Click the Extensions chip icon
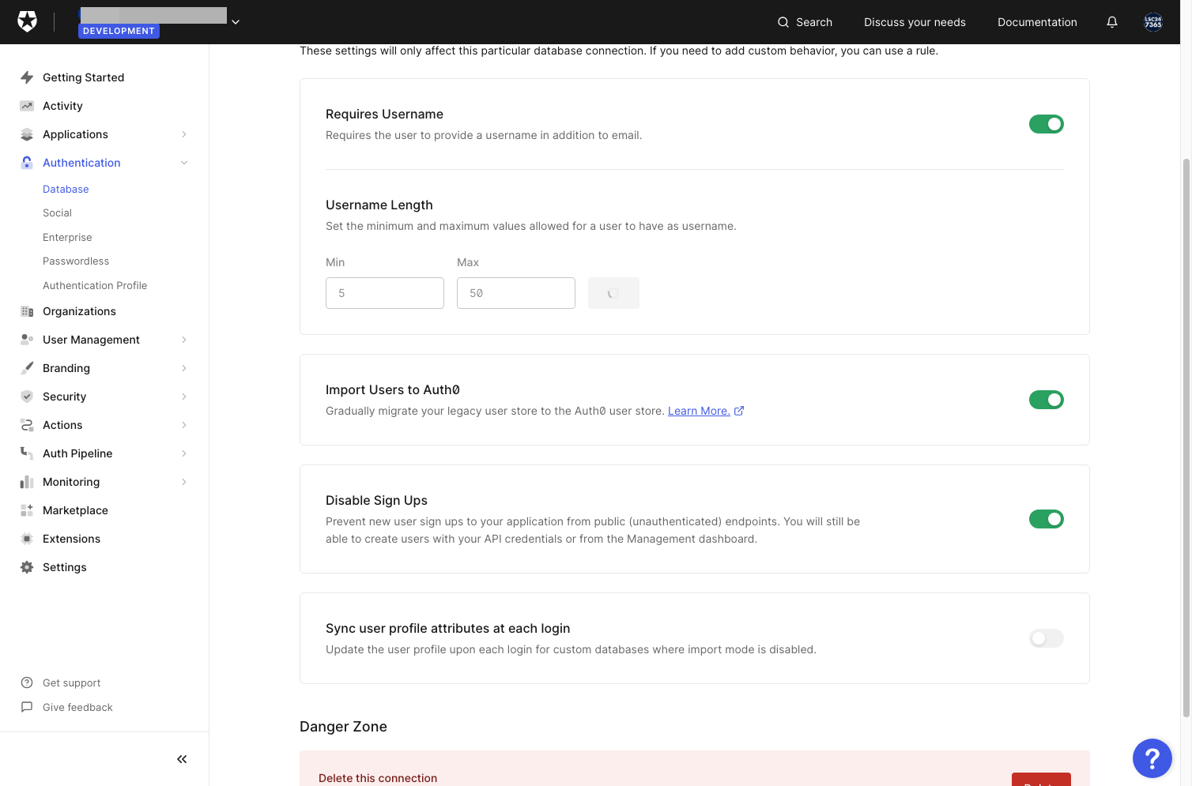This screenshot has height=786, width=1192. point(27,539)
